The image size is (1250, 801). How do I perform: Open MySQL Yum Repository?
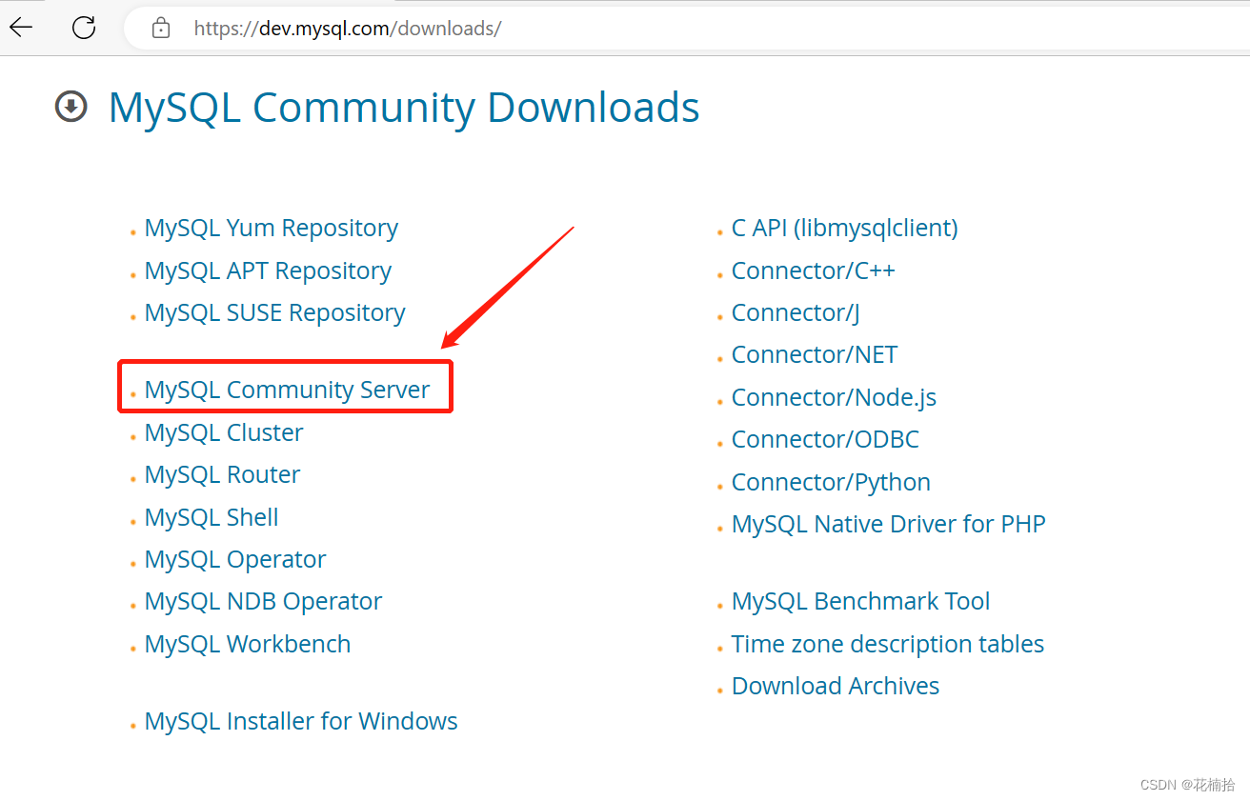click(x=272, y=229)
